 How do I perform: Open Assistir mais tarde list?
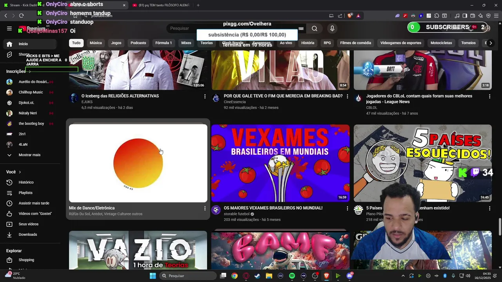pos(30,203)
